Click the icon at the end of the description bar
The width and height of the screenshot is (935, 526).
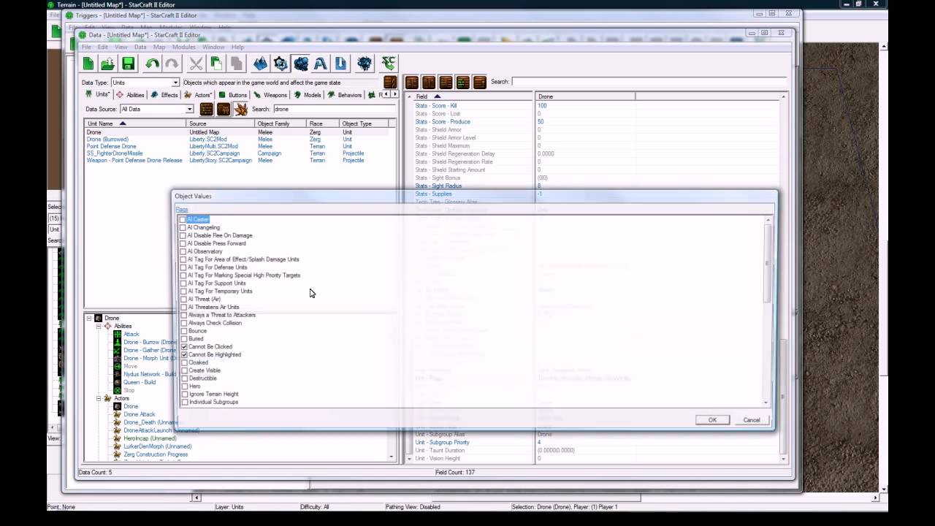point(390,83)
